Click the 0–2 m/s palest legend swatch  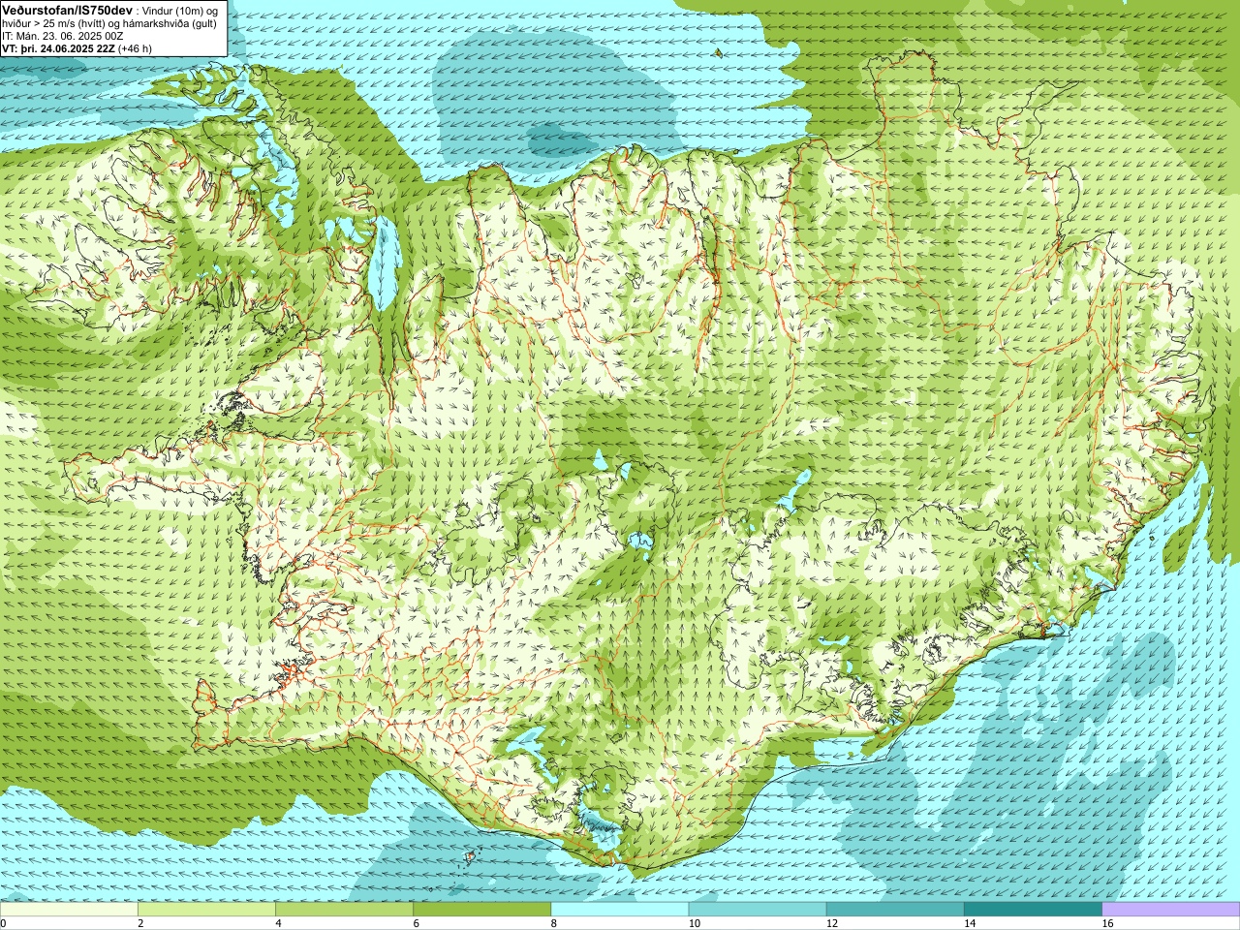point(69,910)
